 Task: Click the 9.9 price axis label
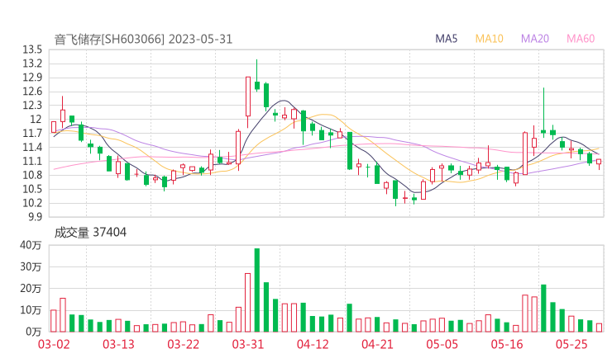point(35,216)
